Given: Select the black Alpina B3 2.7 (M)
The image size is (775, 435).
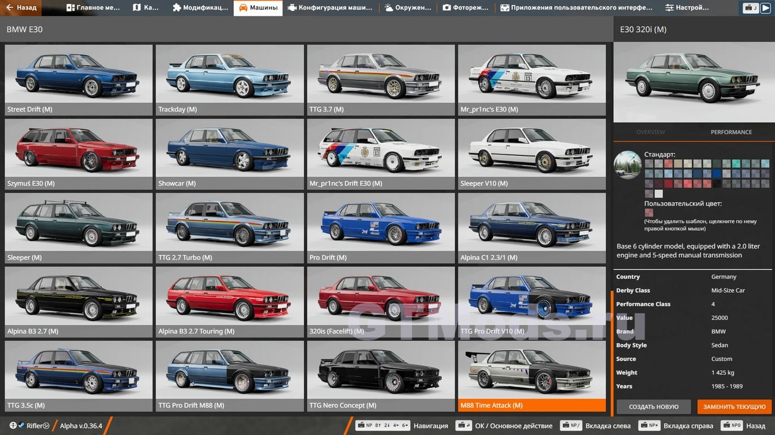Looking at the screenshot, I should (79, 302).
